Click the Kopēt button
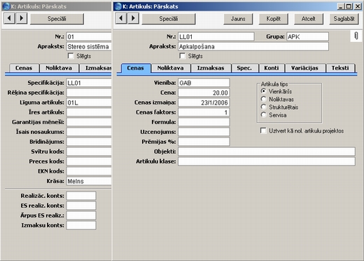The height and width of the screenshot is (261, 364). click(x=273, y=19)
